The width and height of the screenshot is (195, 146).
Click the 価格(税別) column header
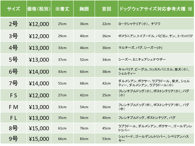pos(39,9)
